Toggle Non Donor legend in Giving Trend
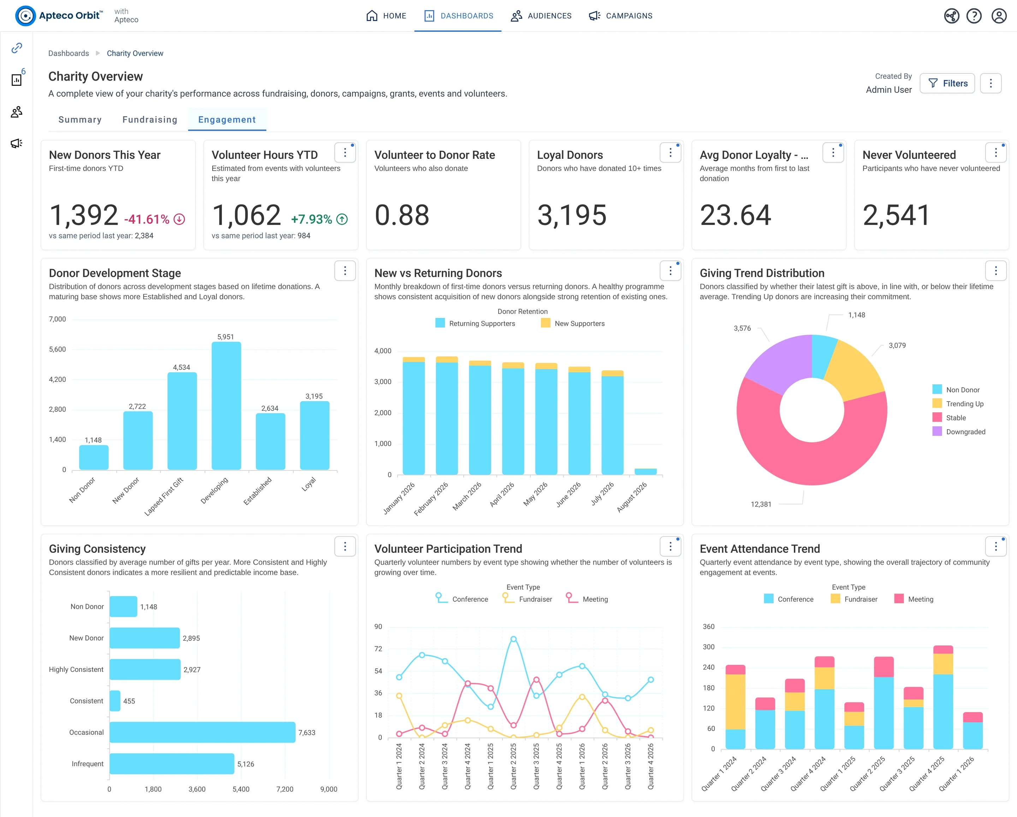This screenshot has width=1017, height=817. 956,390
